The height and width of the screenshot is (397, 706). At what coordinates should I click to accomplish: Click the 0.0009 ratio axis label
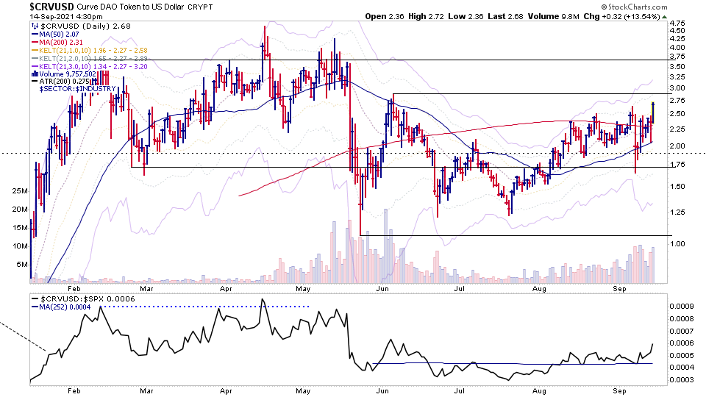click(x=682, y=307)
